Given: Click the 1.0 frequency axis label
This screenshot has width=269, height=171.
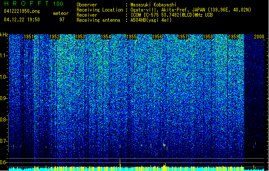Looking at the screenshot, I should [4, 77].
